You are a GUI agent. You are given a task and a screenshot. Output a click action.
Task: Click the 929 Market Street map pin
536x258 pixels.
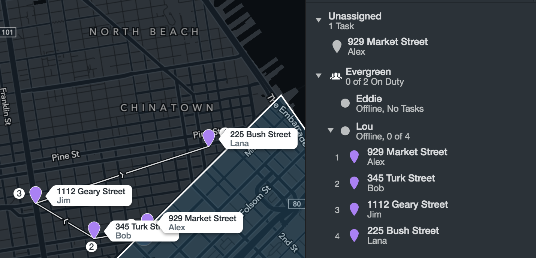pyautogui.click(x=147, y=218)
